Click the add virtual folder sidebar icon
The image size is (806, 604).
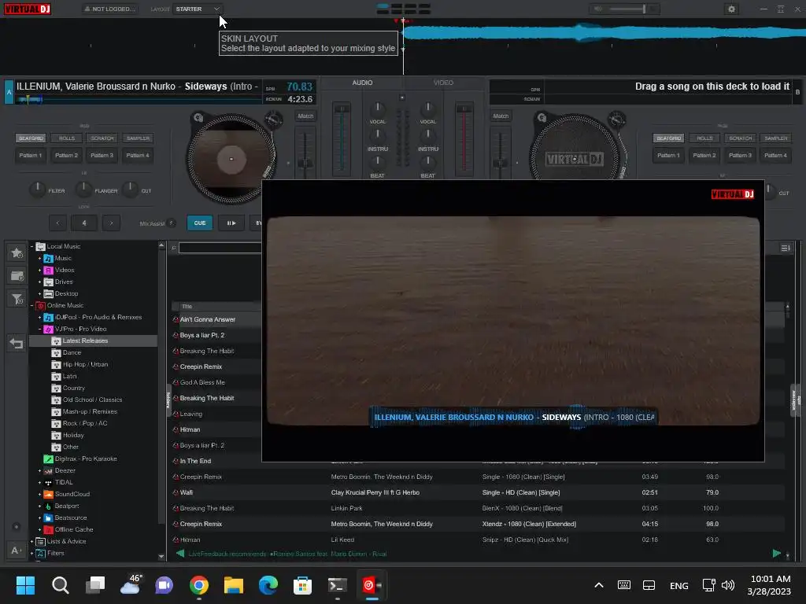tap(17, 276)
